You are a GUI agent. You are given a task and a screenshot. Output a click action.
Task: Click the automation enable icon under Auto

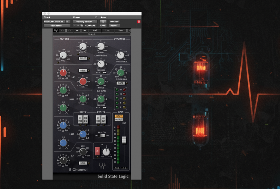pos(103,22)
